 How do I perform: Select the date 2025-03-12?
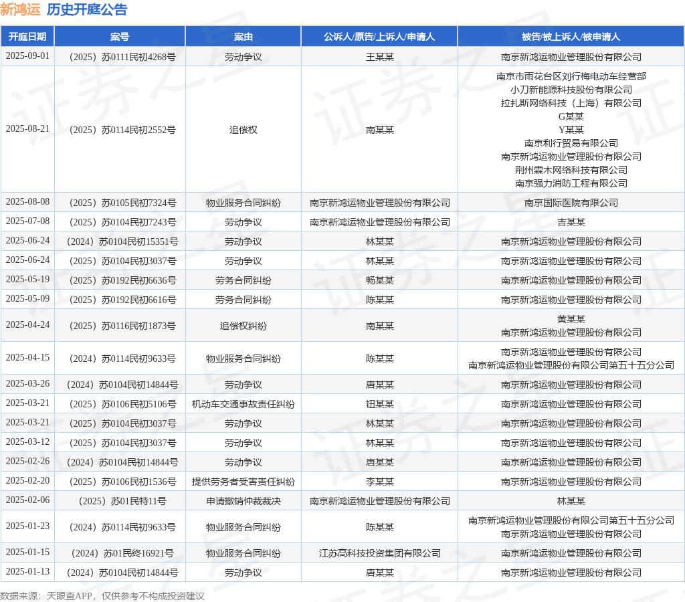pos(27,441)
